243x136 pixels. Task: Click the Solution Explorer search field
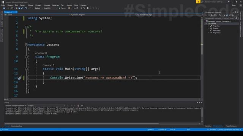[x=220, y=19]
